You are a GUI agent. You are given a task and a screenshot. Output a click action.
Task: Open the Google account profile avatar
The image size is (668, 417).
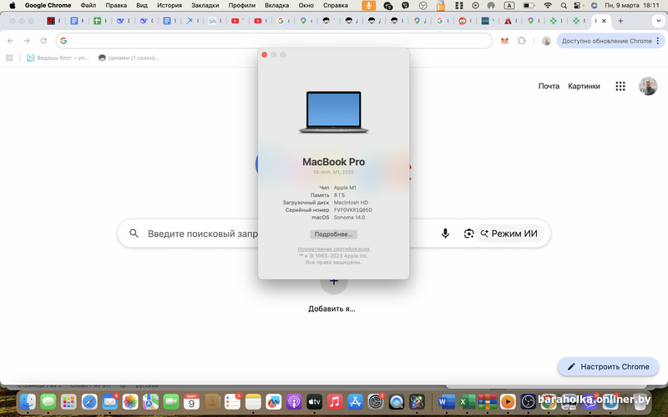click(x=648, y=86)
